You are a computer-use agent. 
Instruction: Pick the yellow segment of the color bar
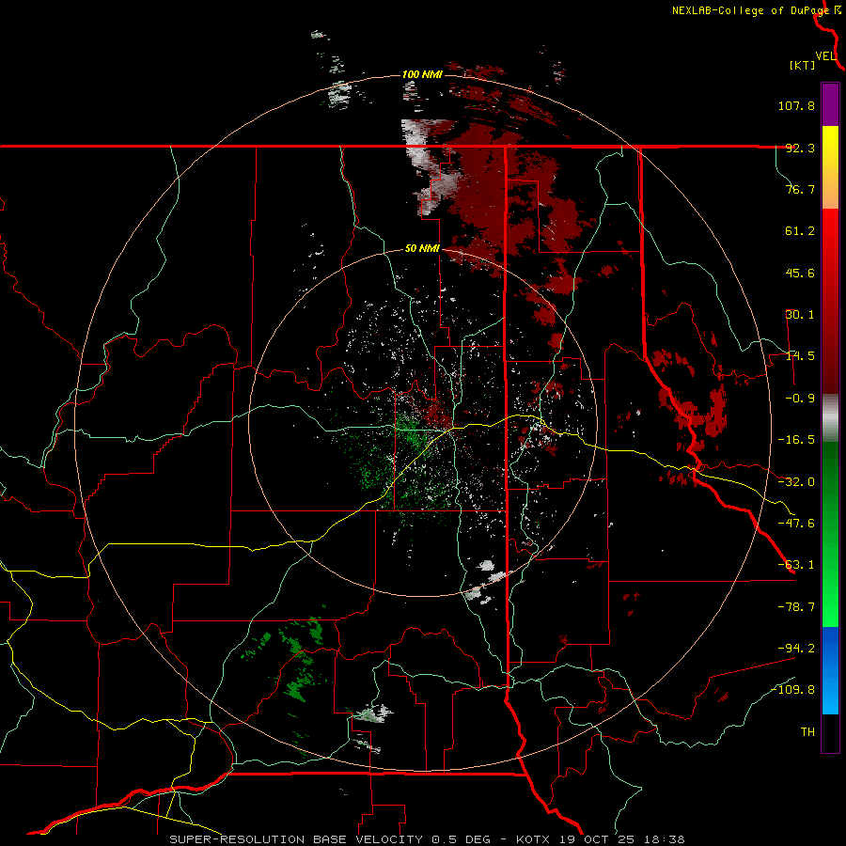[830, 167]
